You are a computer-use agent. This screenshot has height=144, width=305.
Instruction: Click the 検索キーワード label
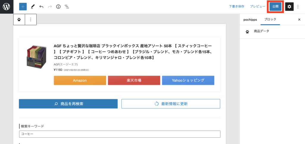pos(32,126)
